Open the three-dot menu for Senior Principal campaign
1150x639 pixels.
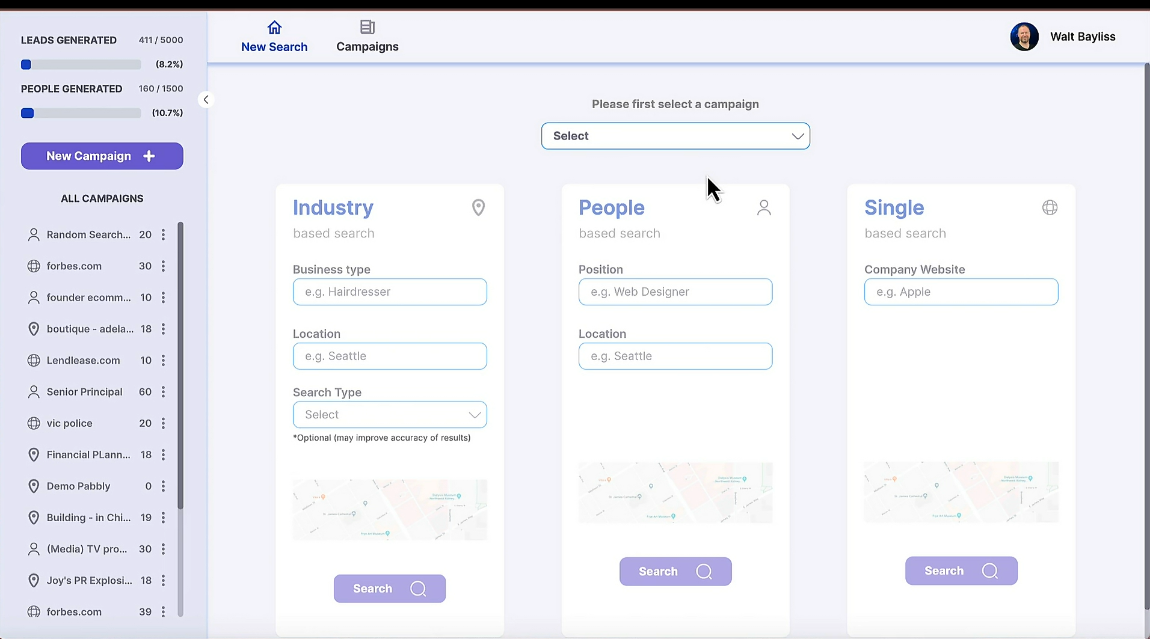[163, 392]
